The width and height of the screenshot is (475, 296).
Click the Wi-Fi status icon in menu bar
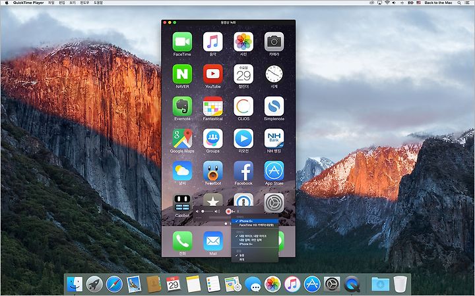coord(387,3)
